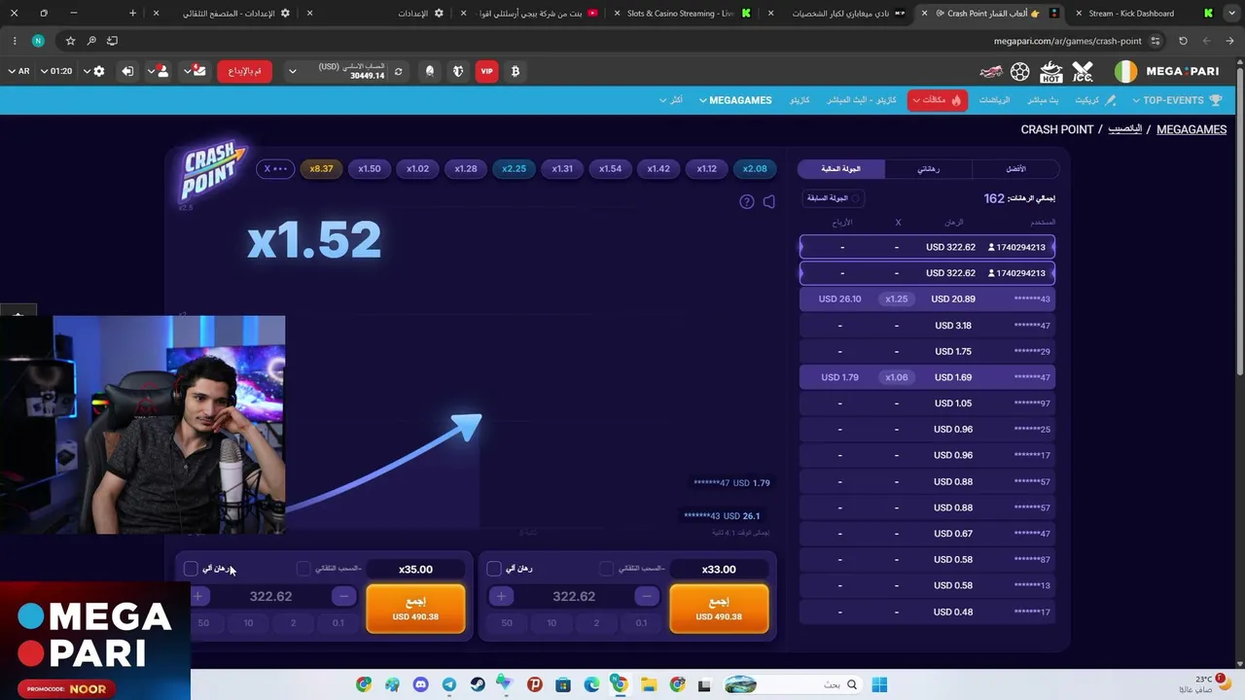Open the site settings gear icon
Screen dimensions: 1245x700
(x=98, y=71)
